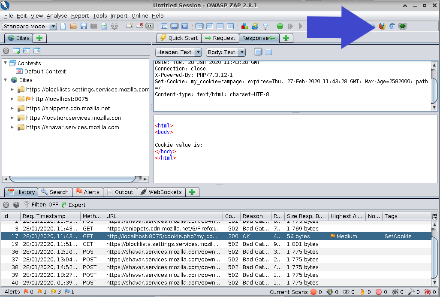Click Export in the History toolbar
440x297 pixels.
point(73,205)
